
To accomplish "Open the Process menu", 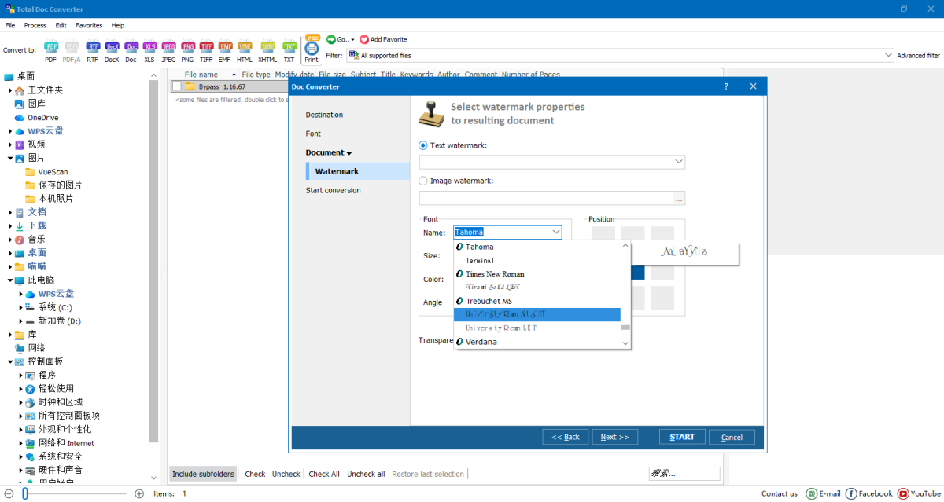I will coord(35,25).
